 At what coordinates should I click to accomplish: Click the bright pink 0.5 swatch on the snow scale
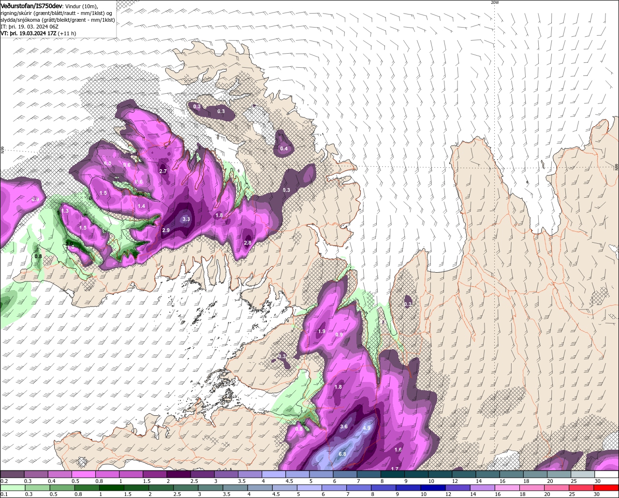click(83, 474)
